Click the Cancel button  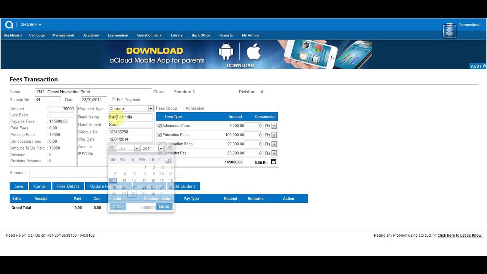(x=40, y=186)
